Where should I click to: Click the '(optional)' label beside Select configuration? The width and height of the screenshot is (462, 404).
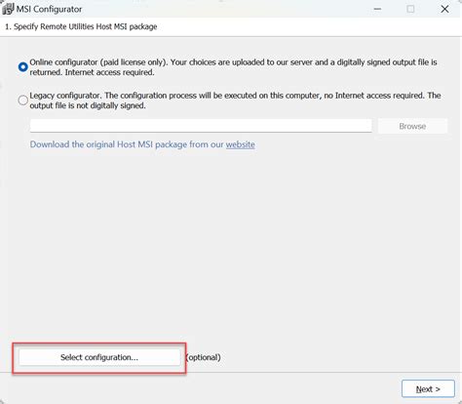(203, 357)
